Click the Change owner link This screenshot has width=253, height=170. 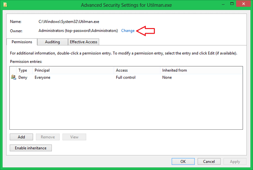[128, 31]
